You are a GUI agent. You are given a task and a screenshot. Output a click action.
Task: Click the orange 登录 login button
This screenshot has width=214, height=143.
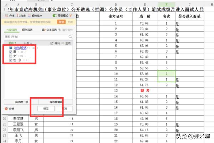pyautogui.click(x=61, y=22)
